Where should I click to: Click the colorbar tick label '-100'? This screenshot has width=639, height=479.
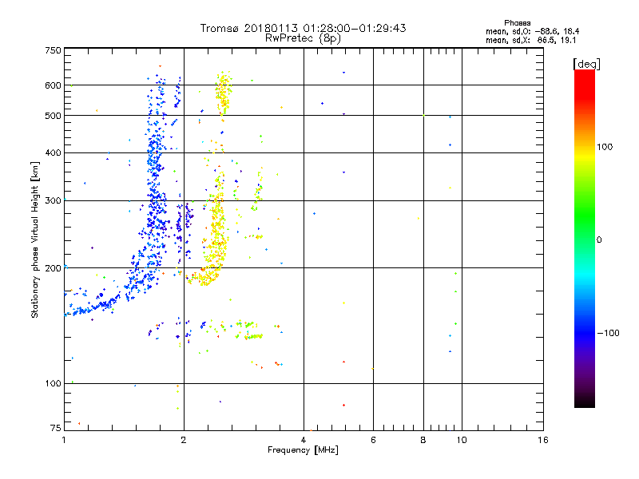point(608,333)
